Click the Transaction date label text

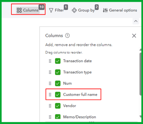(77, 61)
